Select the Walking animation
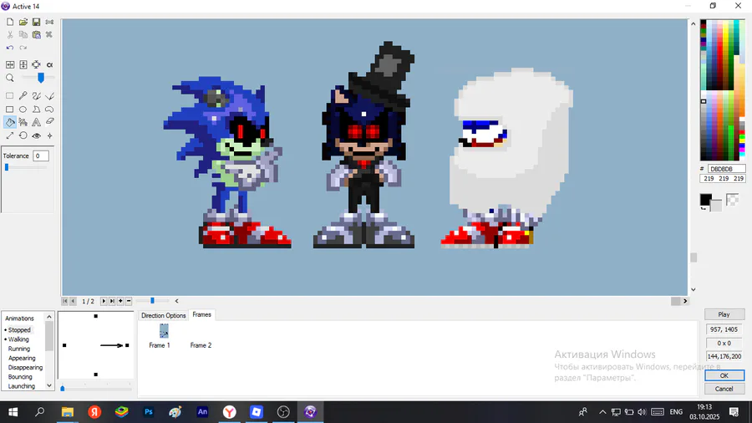The height and width of the screenshot is (423, 752). coord(18,339)
